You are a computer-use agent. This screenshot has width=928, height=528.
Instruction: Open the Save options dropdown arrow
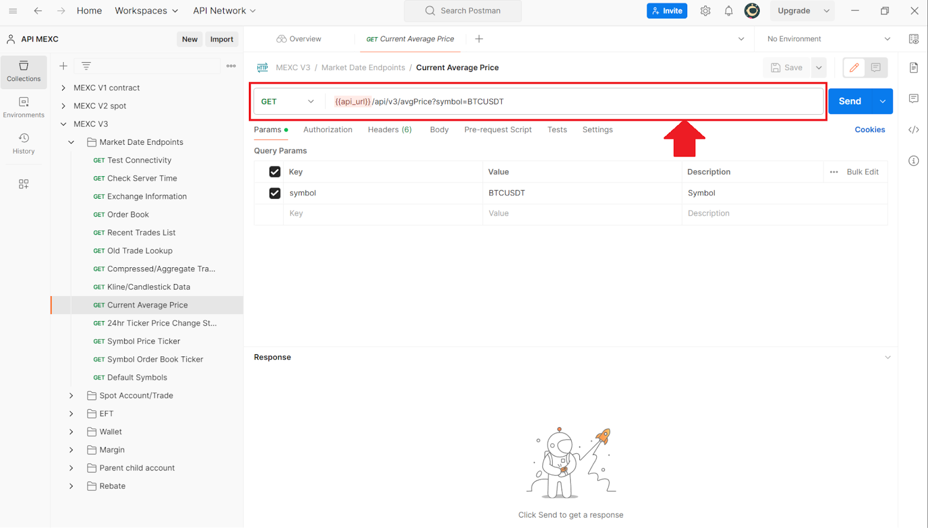tap(818, 68)
